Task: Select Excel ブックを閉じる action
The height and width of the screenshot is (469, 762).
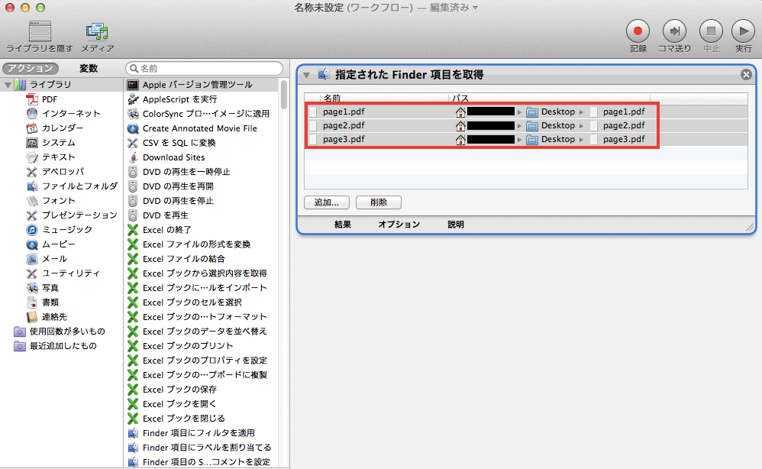Action: click(x=202, y=419)
